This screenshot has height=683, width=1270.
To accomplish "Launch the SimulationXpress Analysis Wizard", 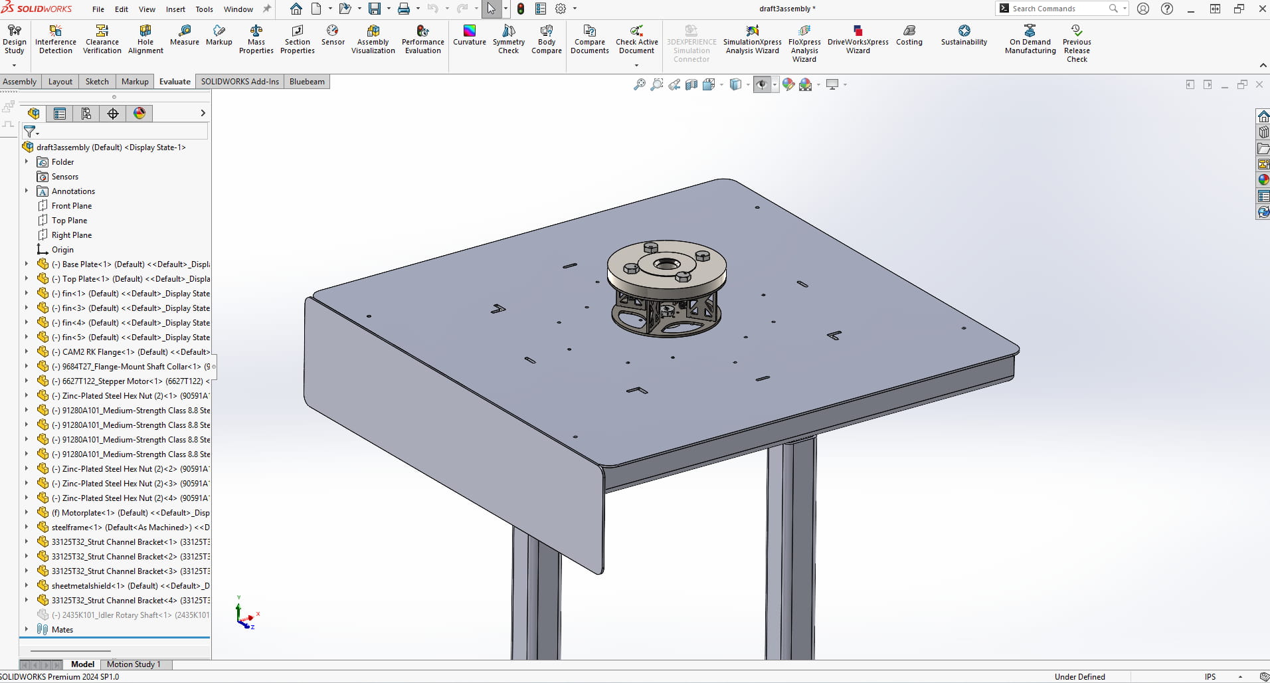I will point(751,38).
